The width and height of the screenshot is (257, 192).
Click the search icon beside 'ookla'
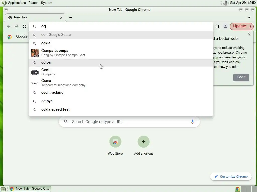35,43
